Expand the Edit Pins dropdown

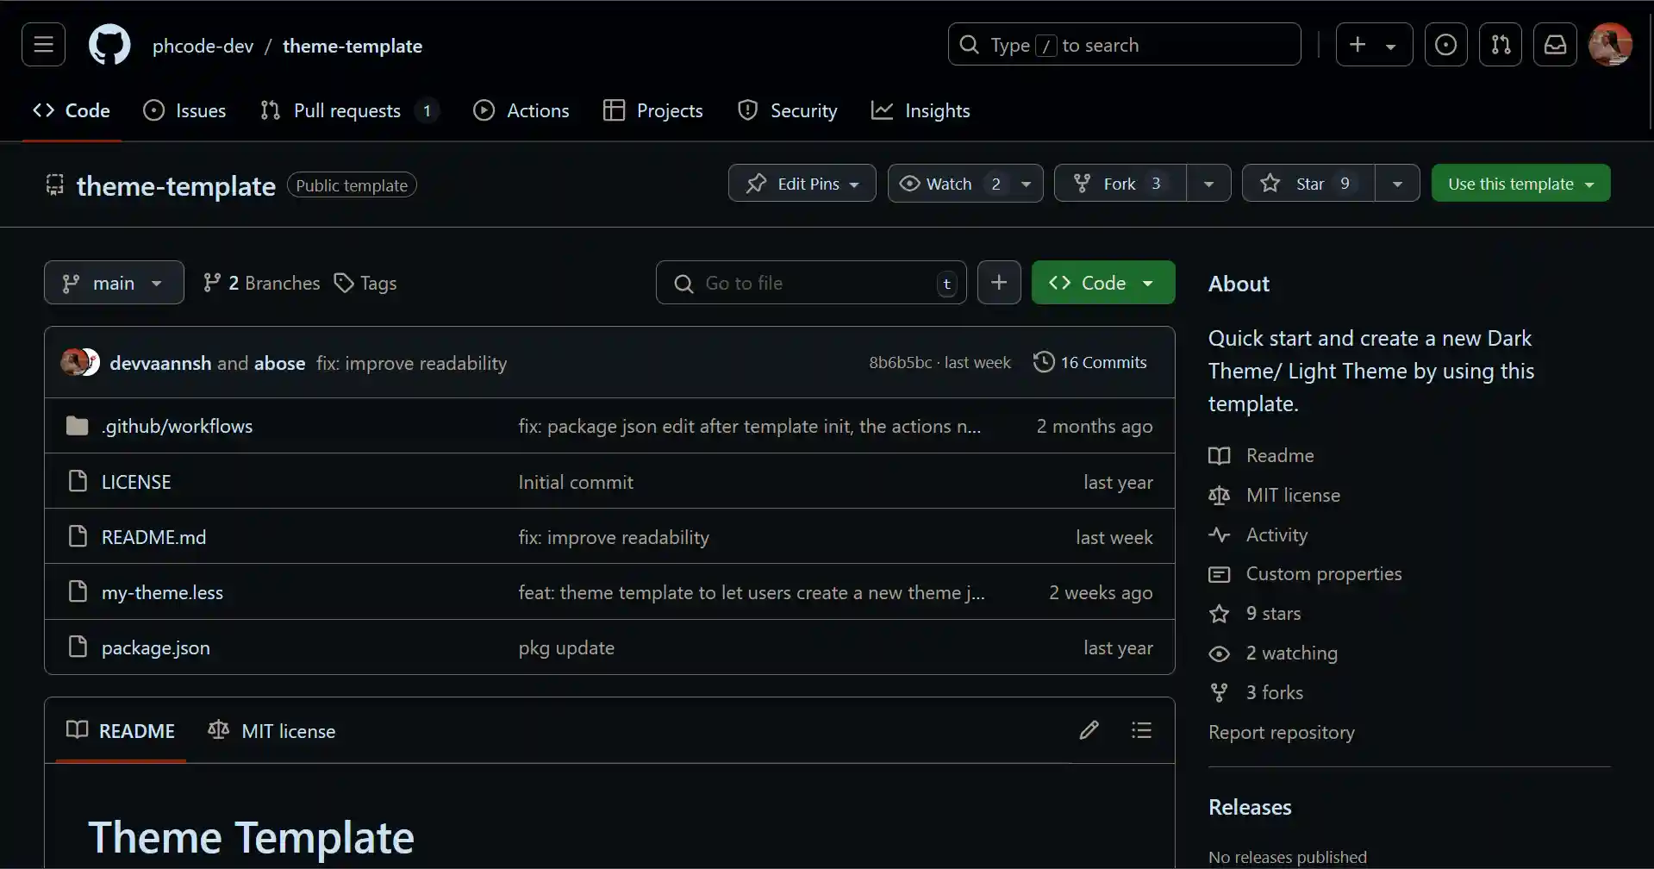(x=802, y=183)
